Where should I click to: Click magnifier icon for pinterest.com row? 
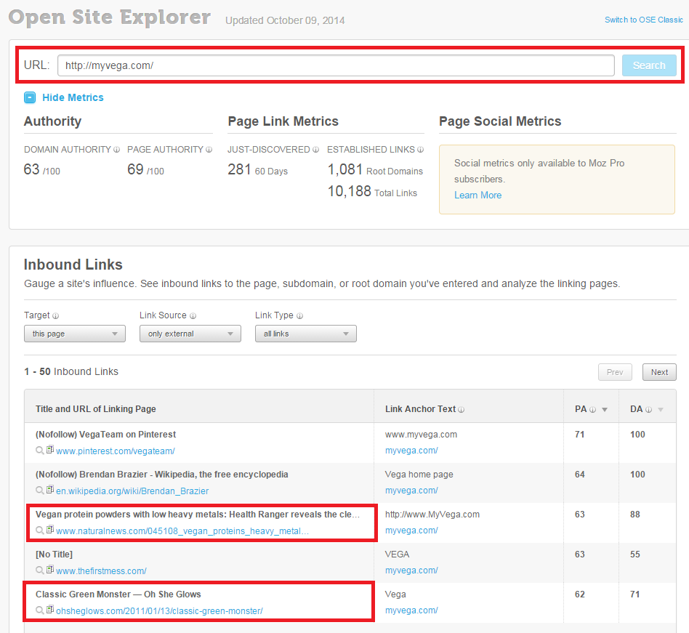tap(39, 451)
